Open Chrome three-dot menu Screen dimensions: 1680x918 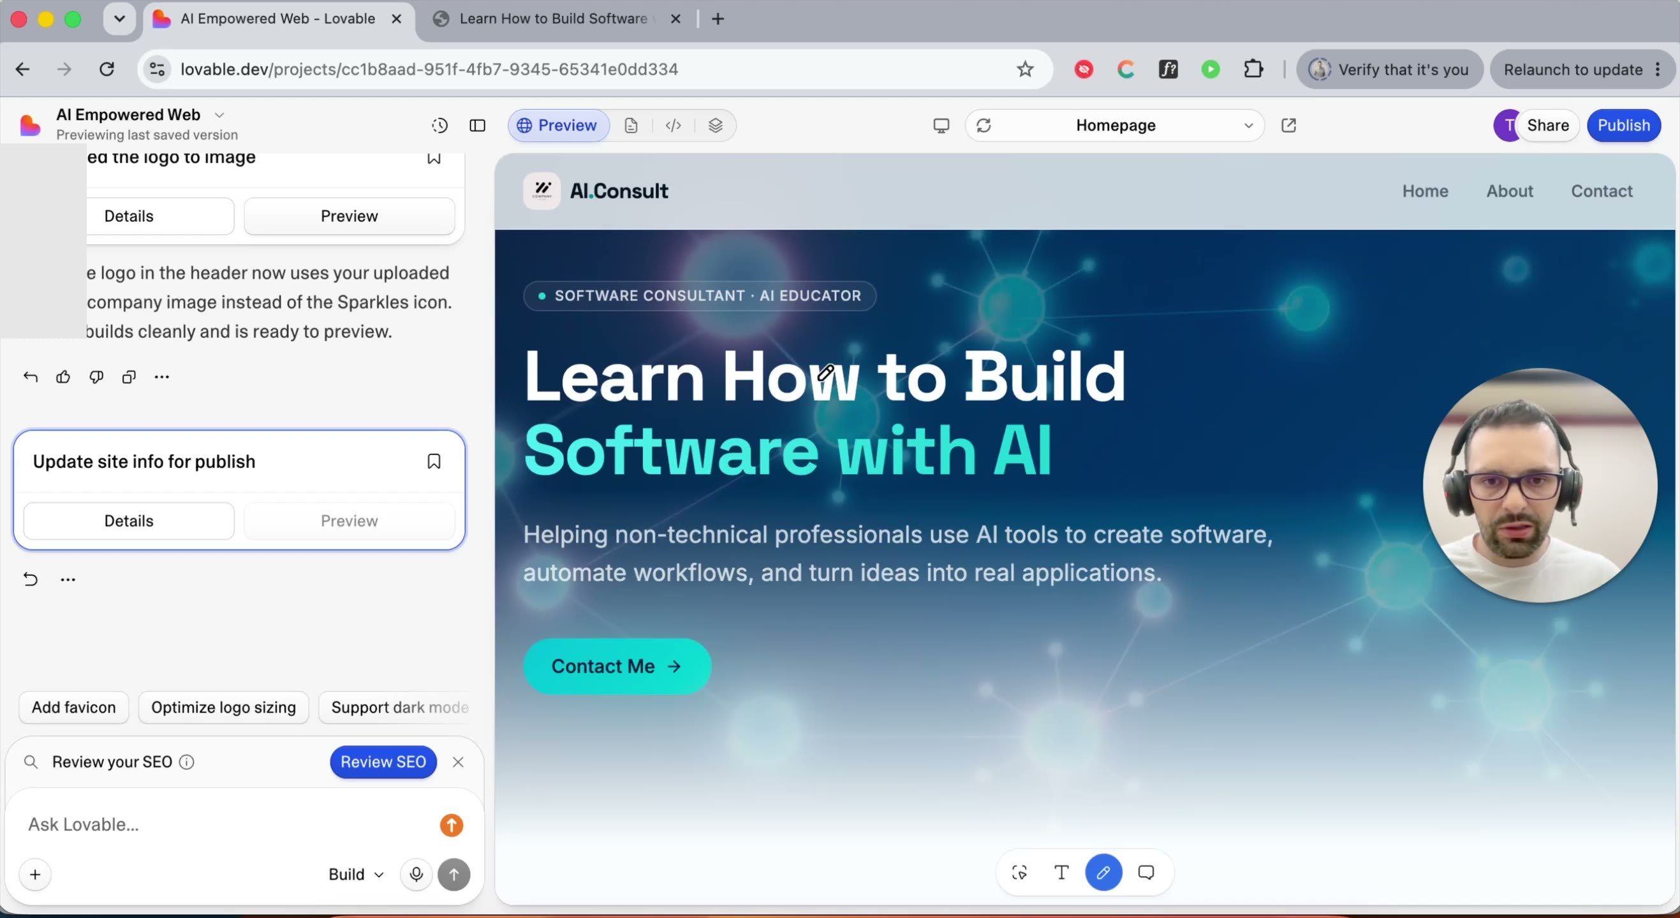(1658, 69)
